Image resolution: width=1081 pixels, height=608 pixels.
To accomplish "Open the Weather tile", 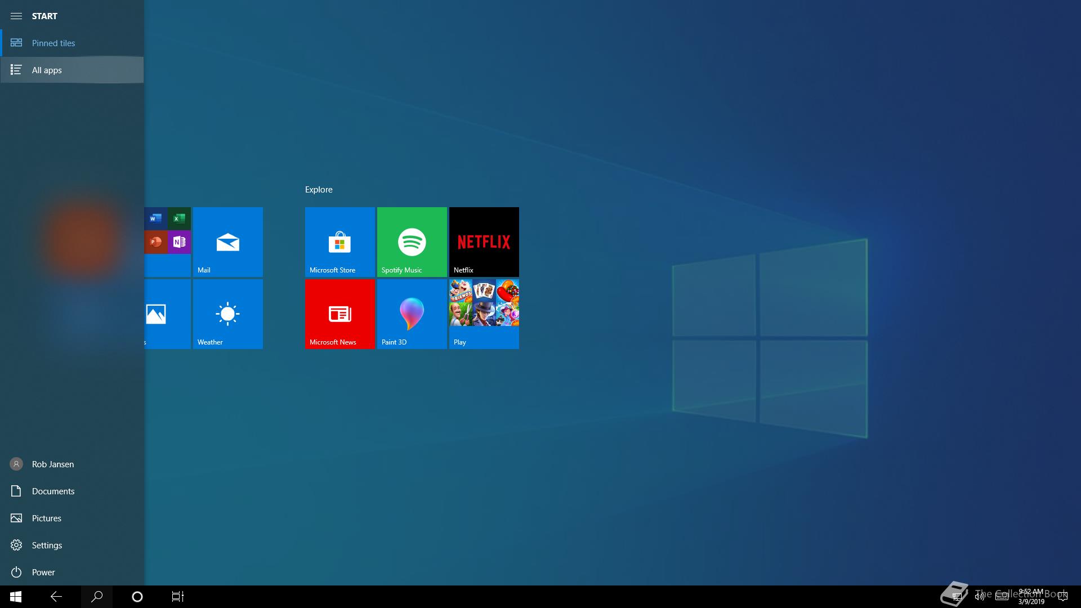I will pos(228,314).
